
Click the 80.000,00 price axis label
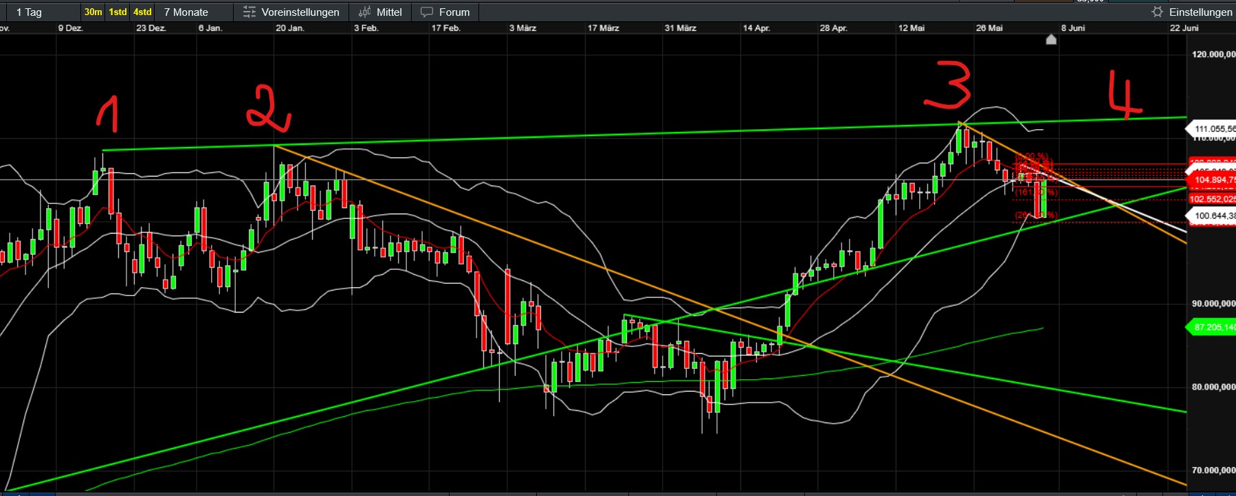coord(1213,387)
